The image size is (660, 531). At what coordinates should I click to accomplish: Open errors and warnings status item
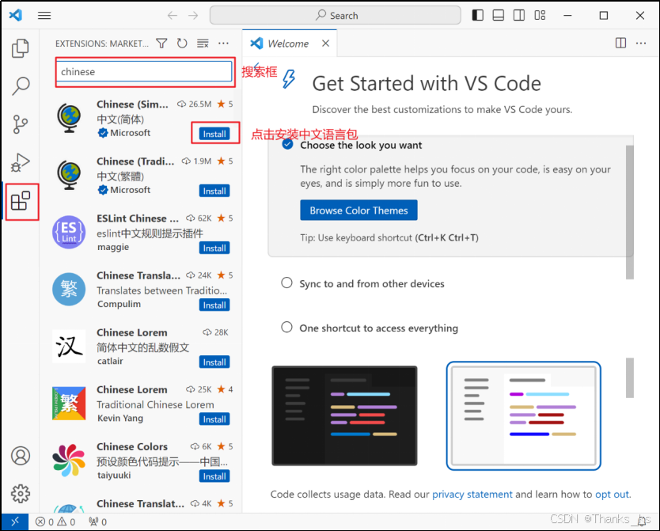pos(55,522)
